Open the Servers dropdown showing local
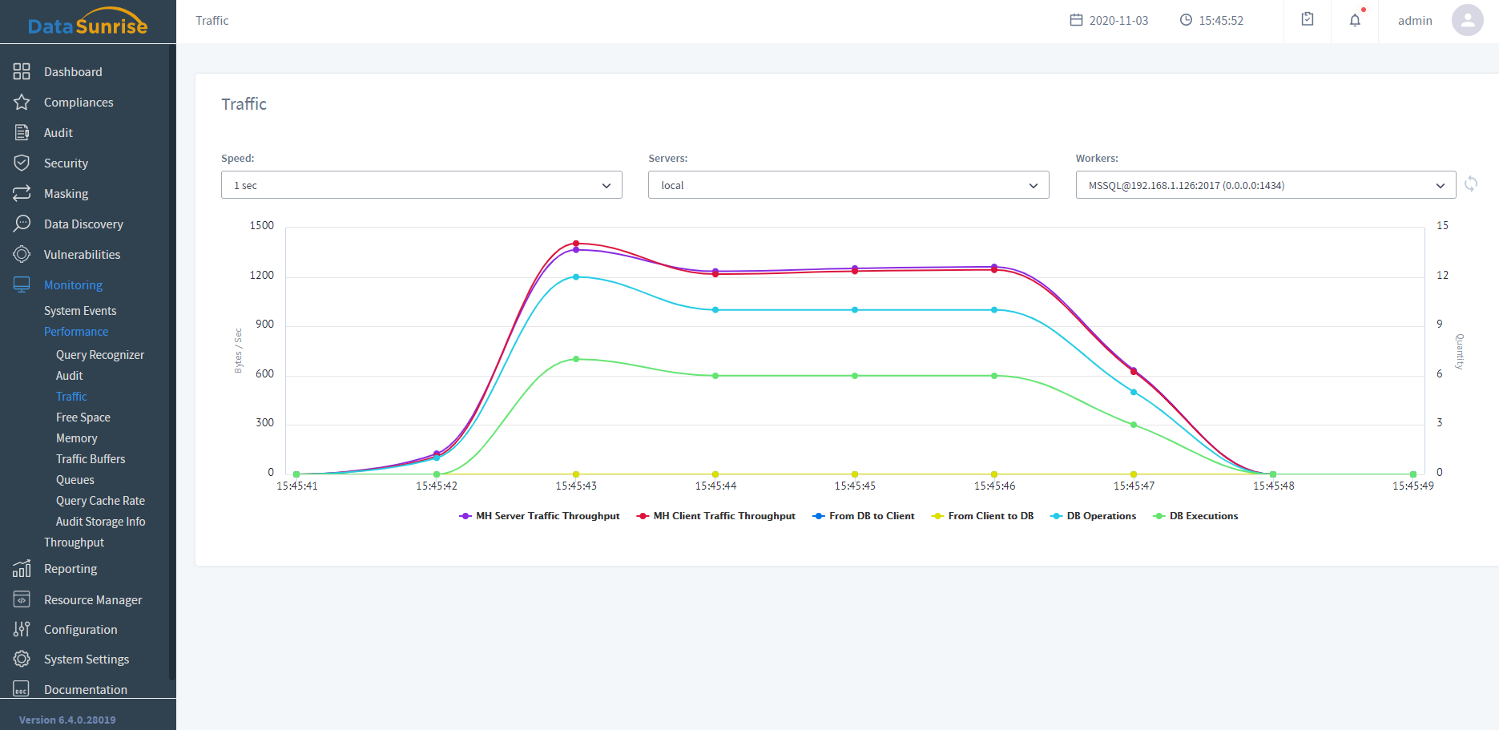 point(848,185)
